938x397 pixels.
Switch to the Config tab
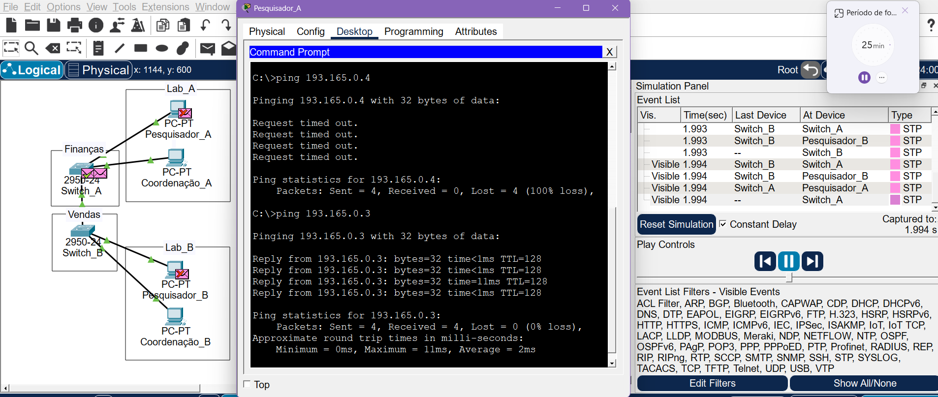(x=311, y=31)
